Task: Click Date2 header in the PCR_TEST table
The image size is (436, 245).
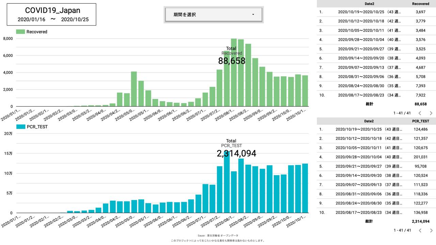Action: pos(369,121)
